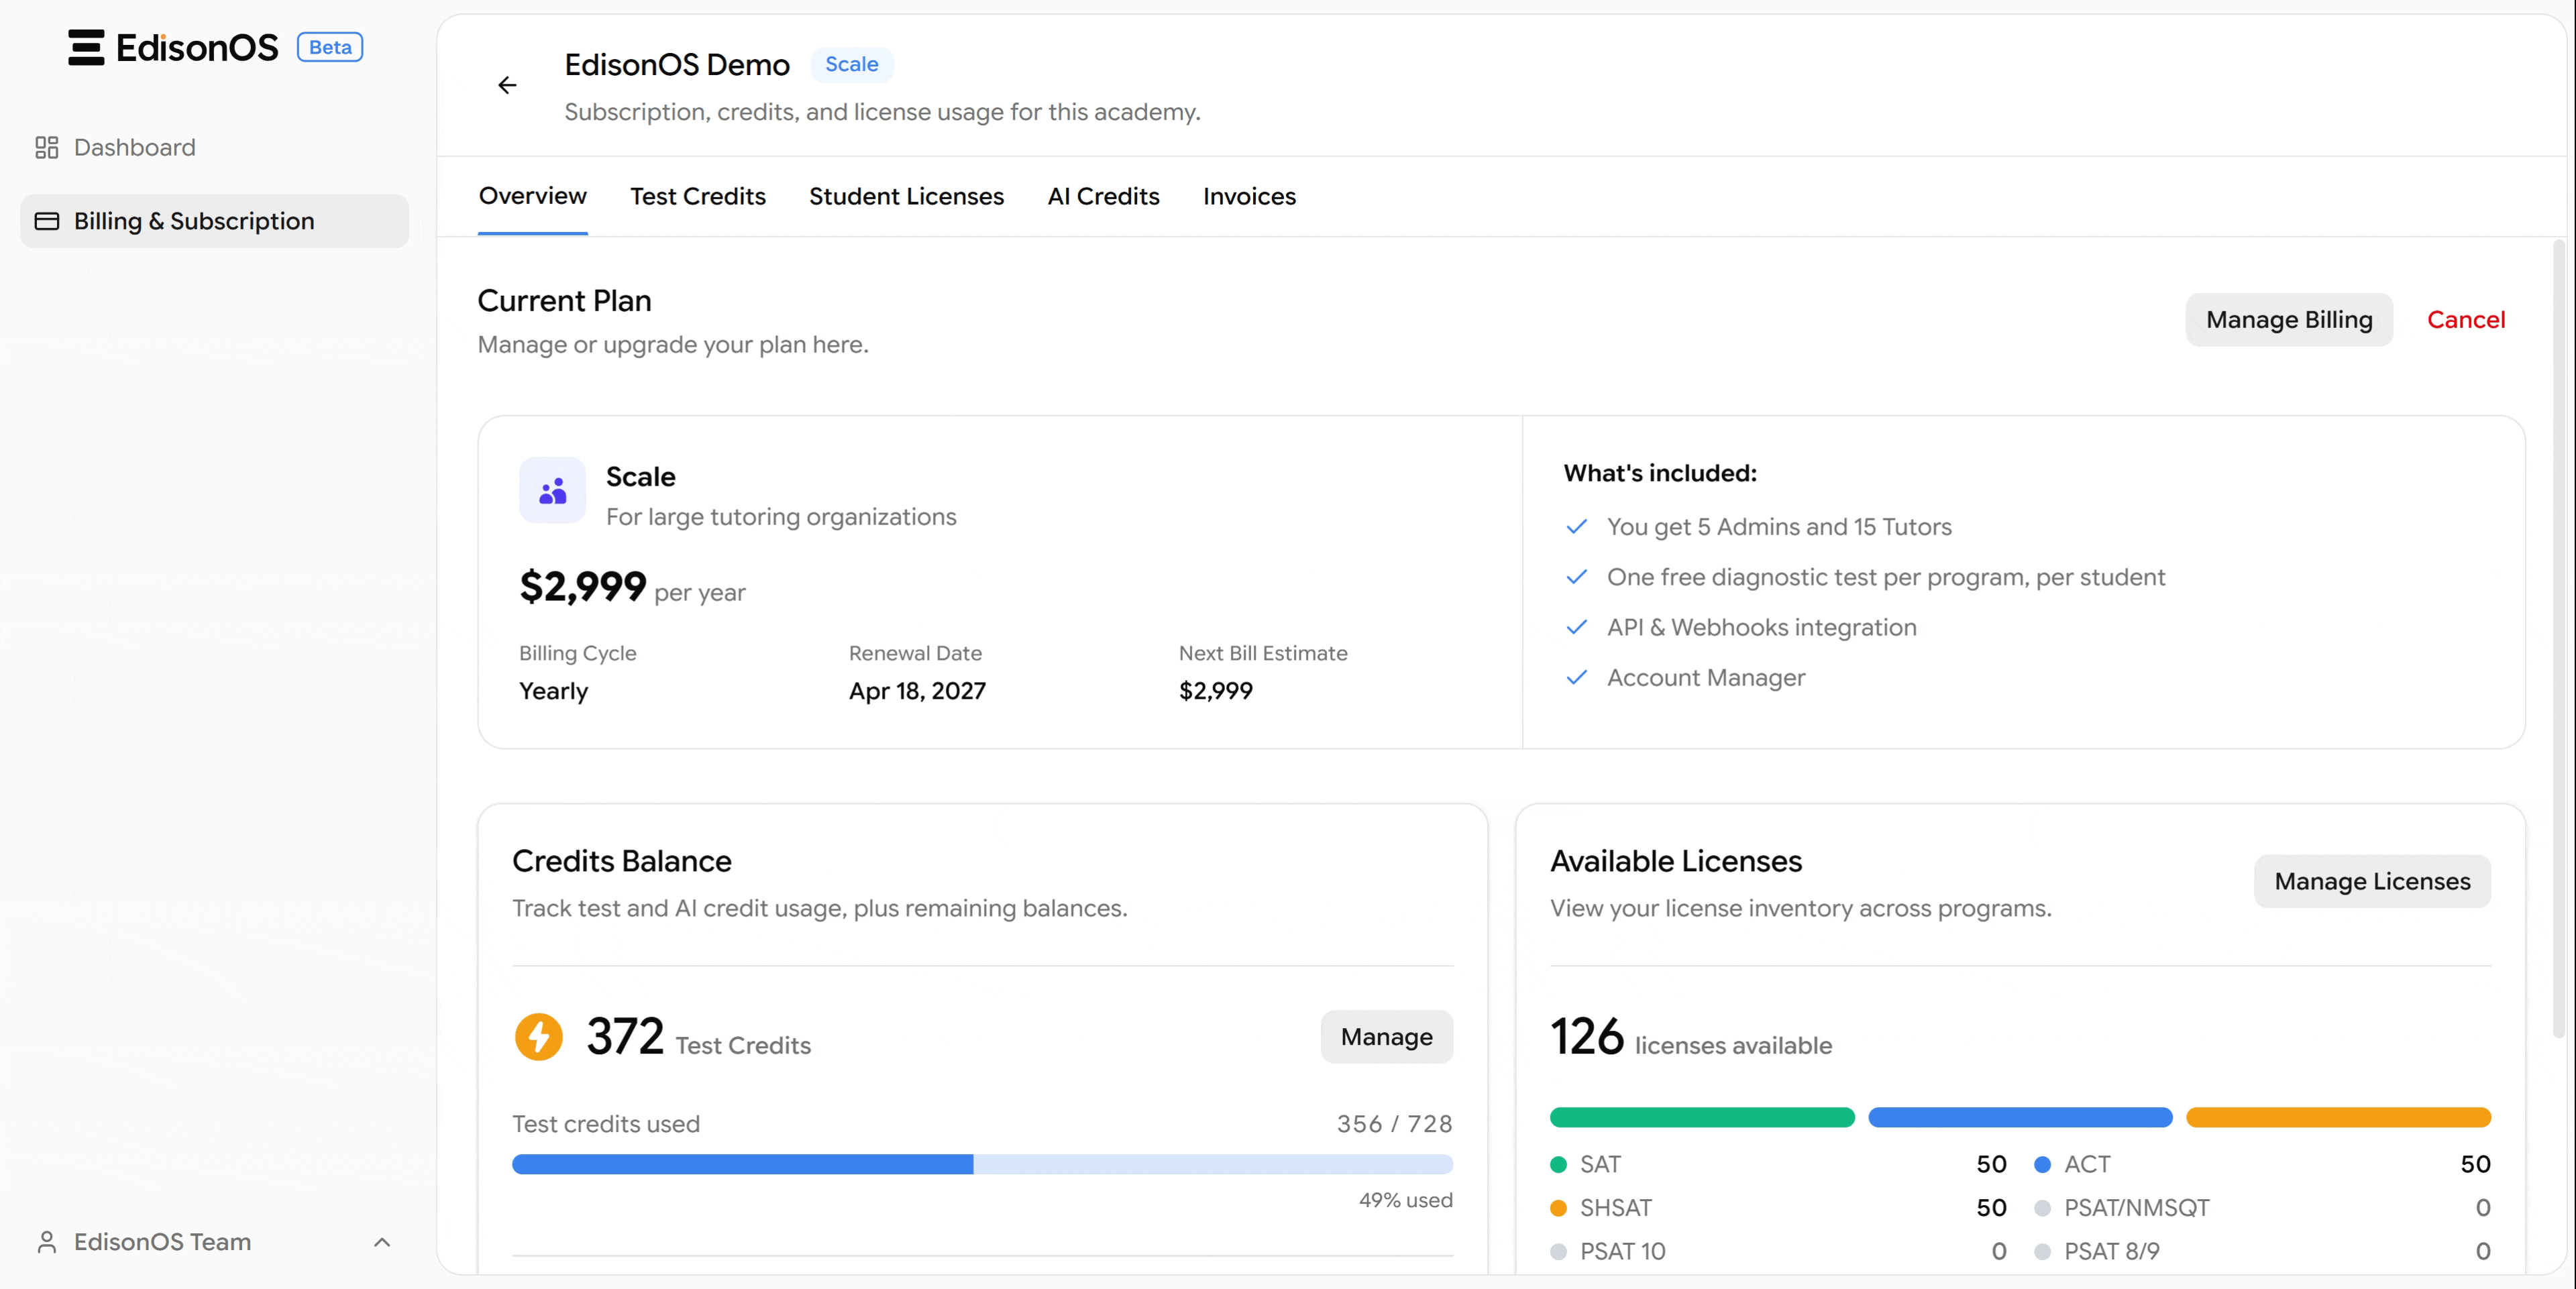Switch to the Test Credits tab
The width and height of the screenshot is (2576, 1289).
697,196
